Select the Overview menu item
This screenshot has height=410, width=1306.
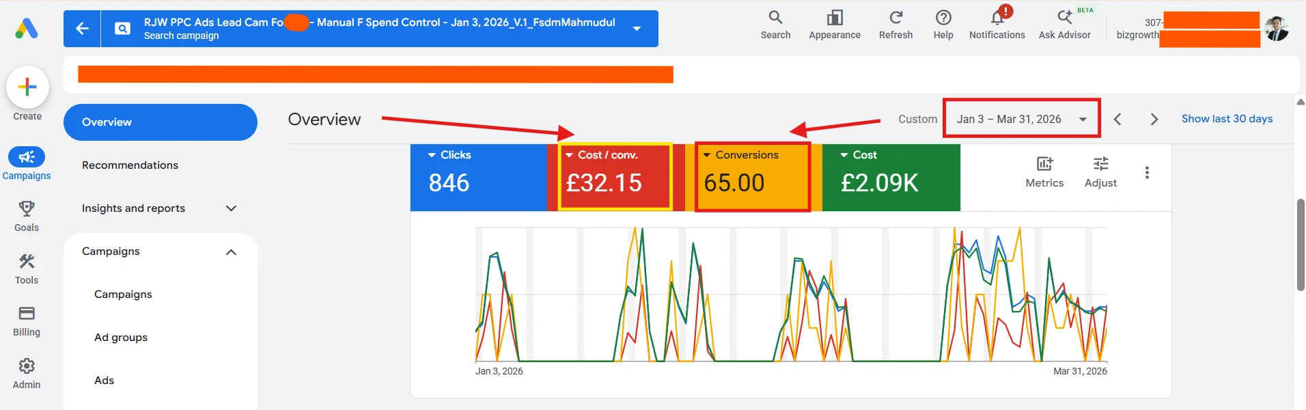click(x=161, y=122)
